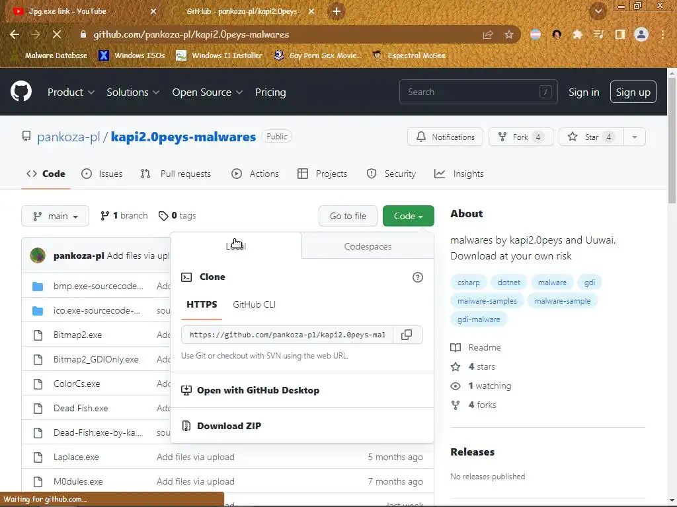Image resolution: width=677 pixels, height=507 pixels.
Task: Toggle the browser side panel icon
Action: 619,34
